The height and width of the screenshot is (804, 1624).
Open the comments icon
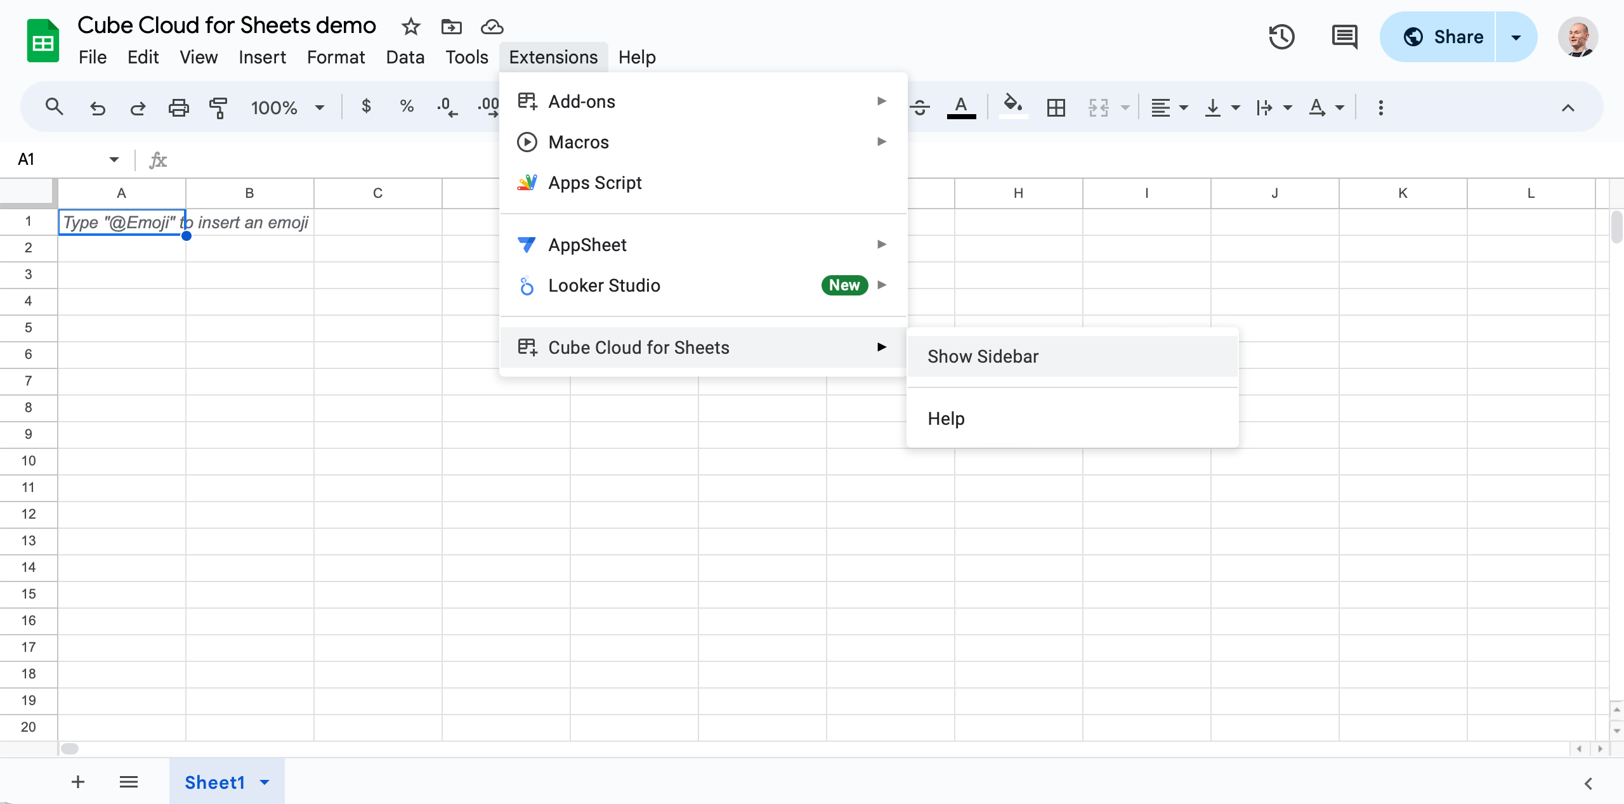pos(1344,37)
